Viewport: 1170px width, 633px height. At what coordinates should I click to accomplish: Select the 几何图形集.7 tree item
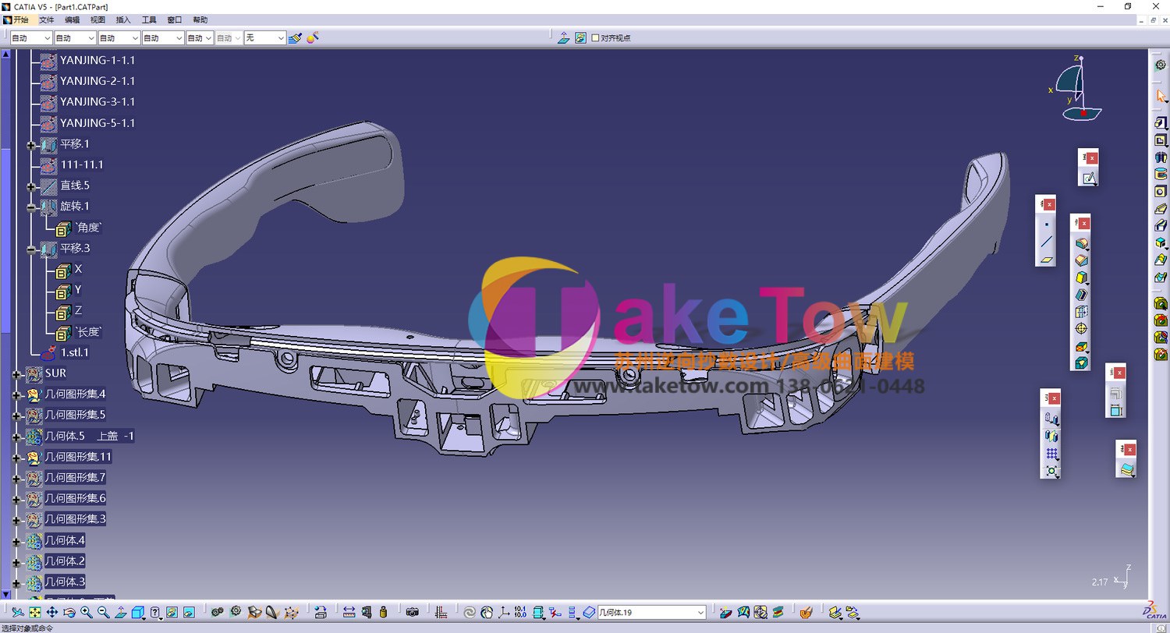tap(75, 477)
